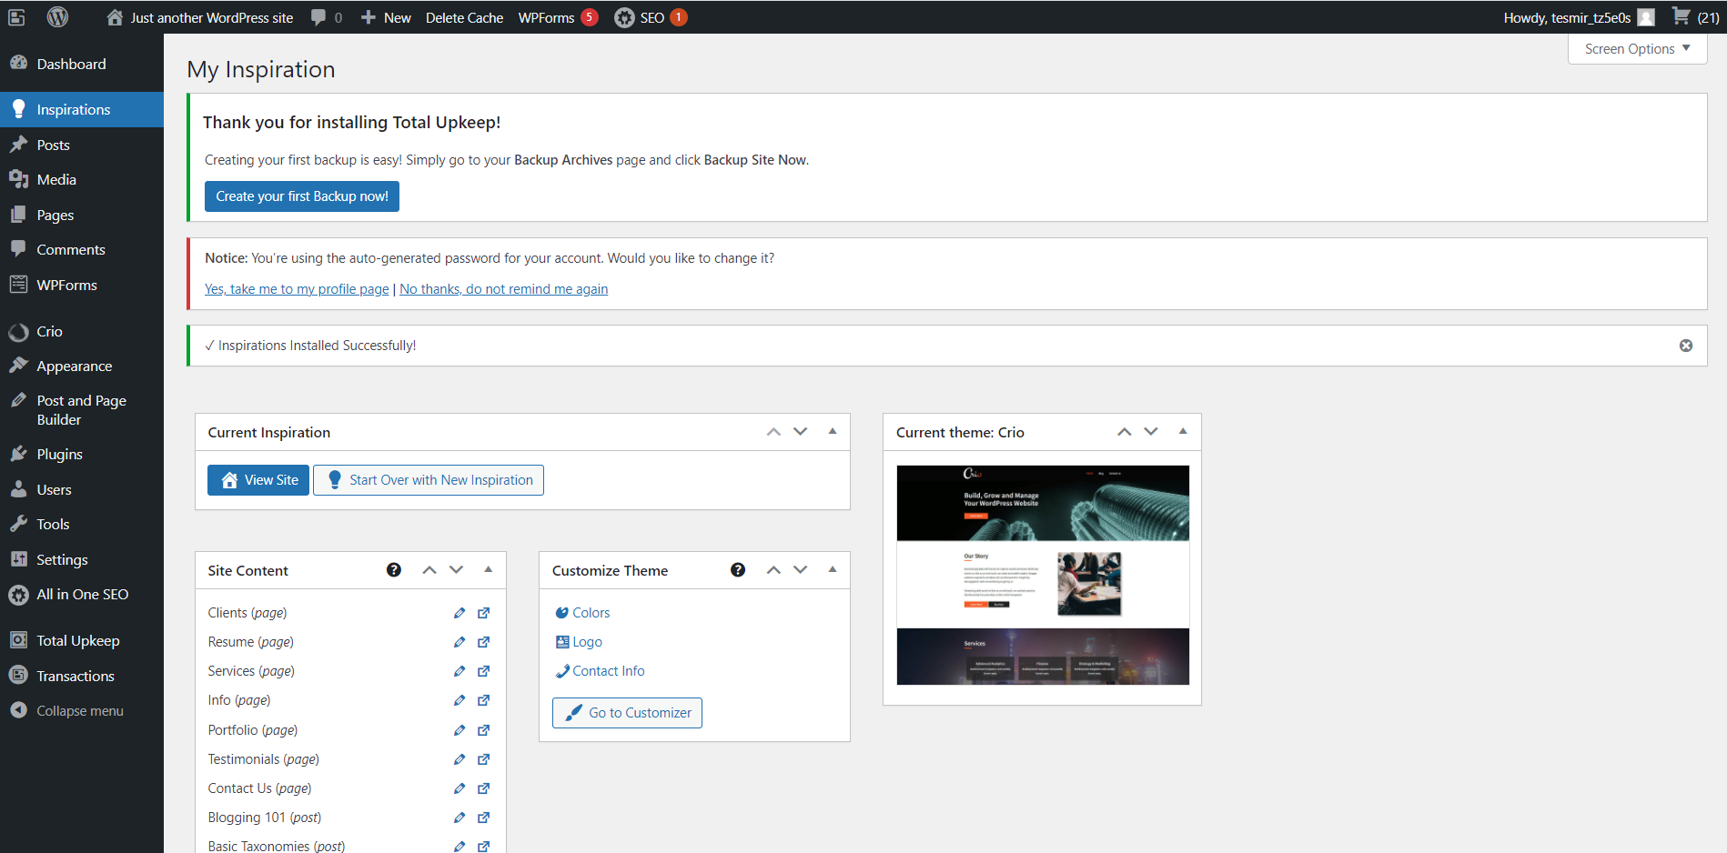The height and width of the screenshot is (853, 1727).
Task: Open Testimonials page external link icon
Action: tap(484, 759)
